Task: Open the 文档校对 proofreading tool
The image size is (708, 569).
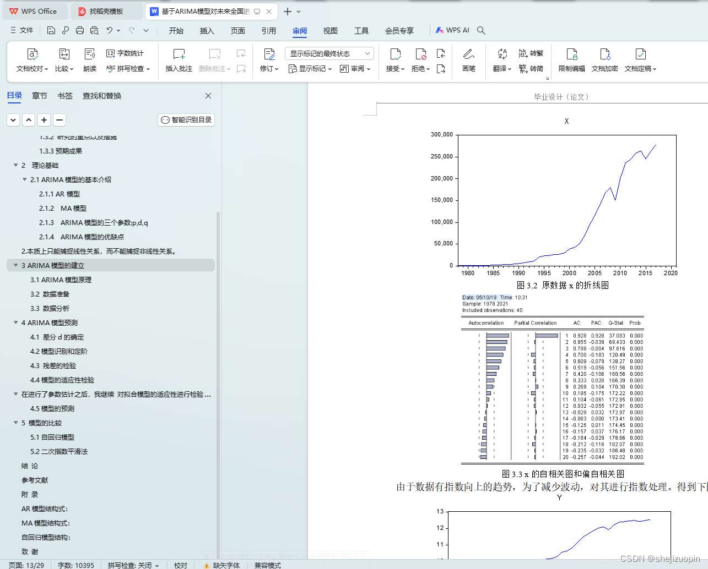Action: pos(32,54)
